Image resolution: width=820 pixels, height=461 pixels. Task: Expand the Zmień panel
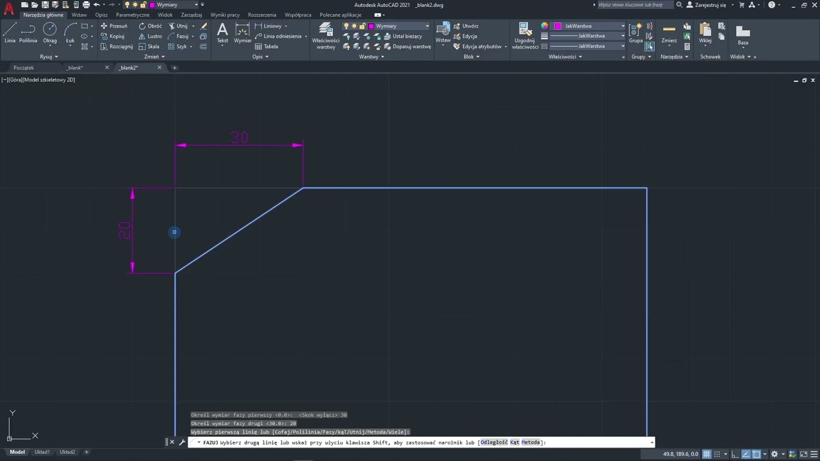point(154,56)
